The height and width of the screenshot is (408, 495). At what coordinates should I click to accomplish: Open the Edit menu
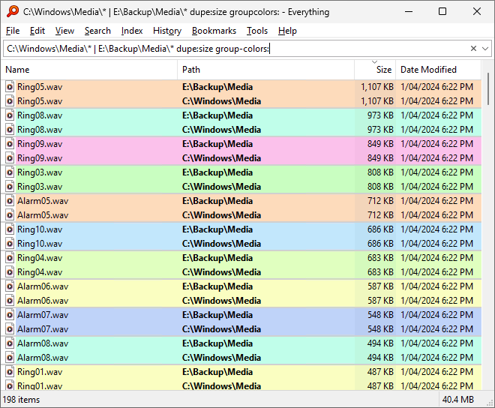(x=37, y=31)
